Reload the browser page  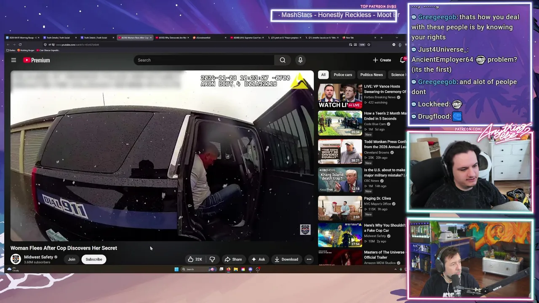(x=20, y=45)
